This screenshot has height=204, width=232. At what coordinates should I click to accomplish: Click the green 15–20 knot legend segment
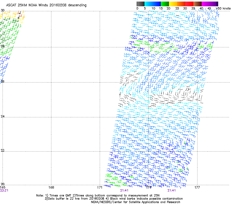(165, 4)
